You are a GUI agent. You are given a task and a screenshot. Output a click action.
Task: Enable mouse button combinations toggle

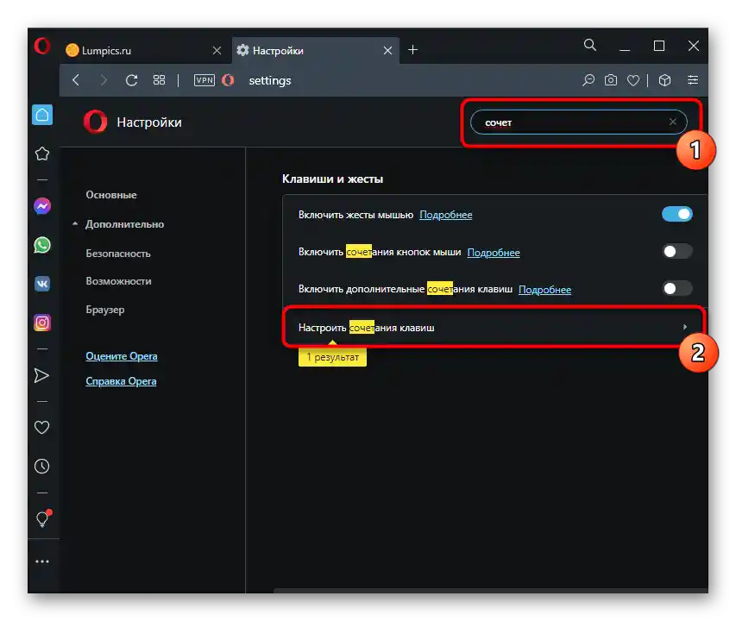tap(676, 252)
